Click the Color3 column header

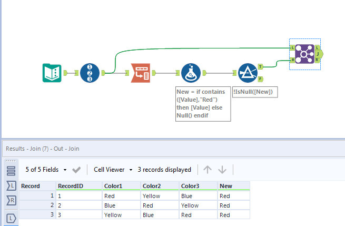pyautogui.click(x=198, y=186)
